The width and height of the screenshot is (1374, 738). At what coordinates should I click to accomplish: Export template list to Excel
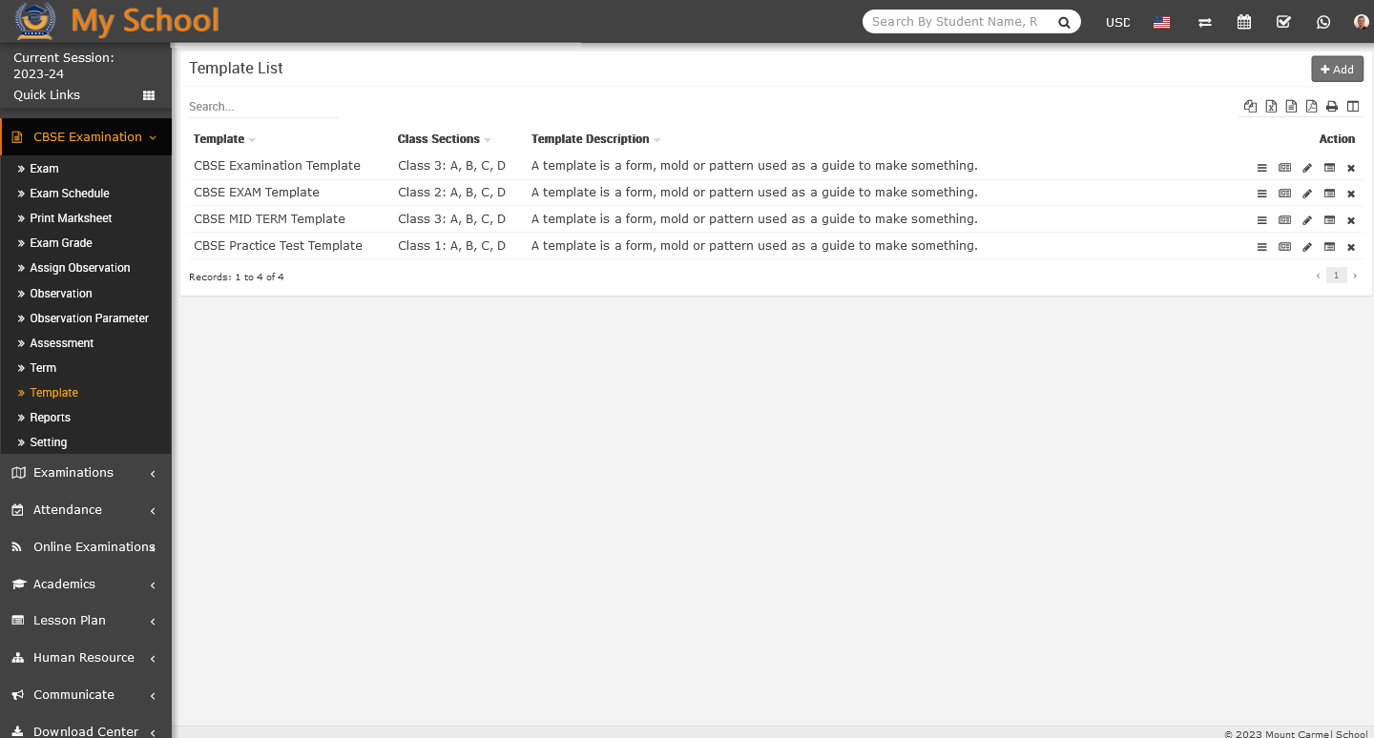click(x=1271, y=107)
